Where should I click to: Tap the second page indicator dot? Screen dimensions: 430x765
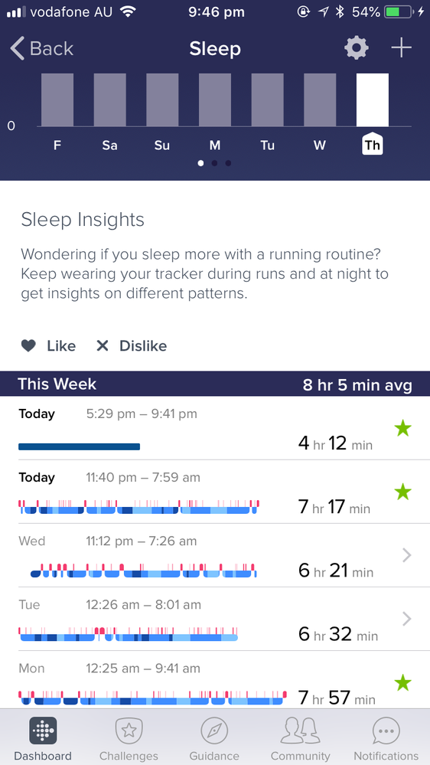coord(214,163)
